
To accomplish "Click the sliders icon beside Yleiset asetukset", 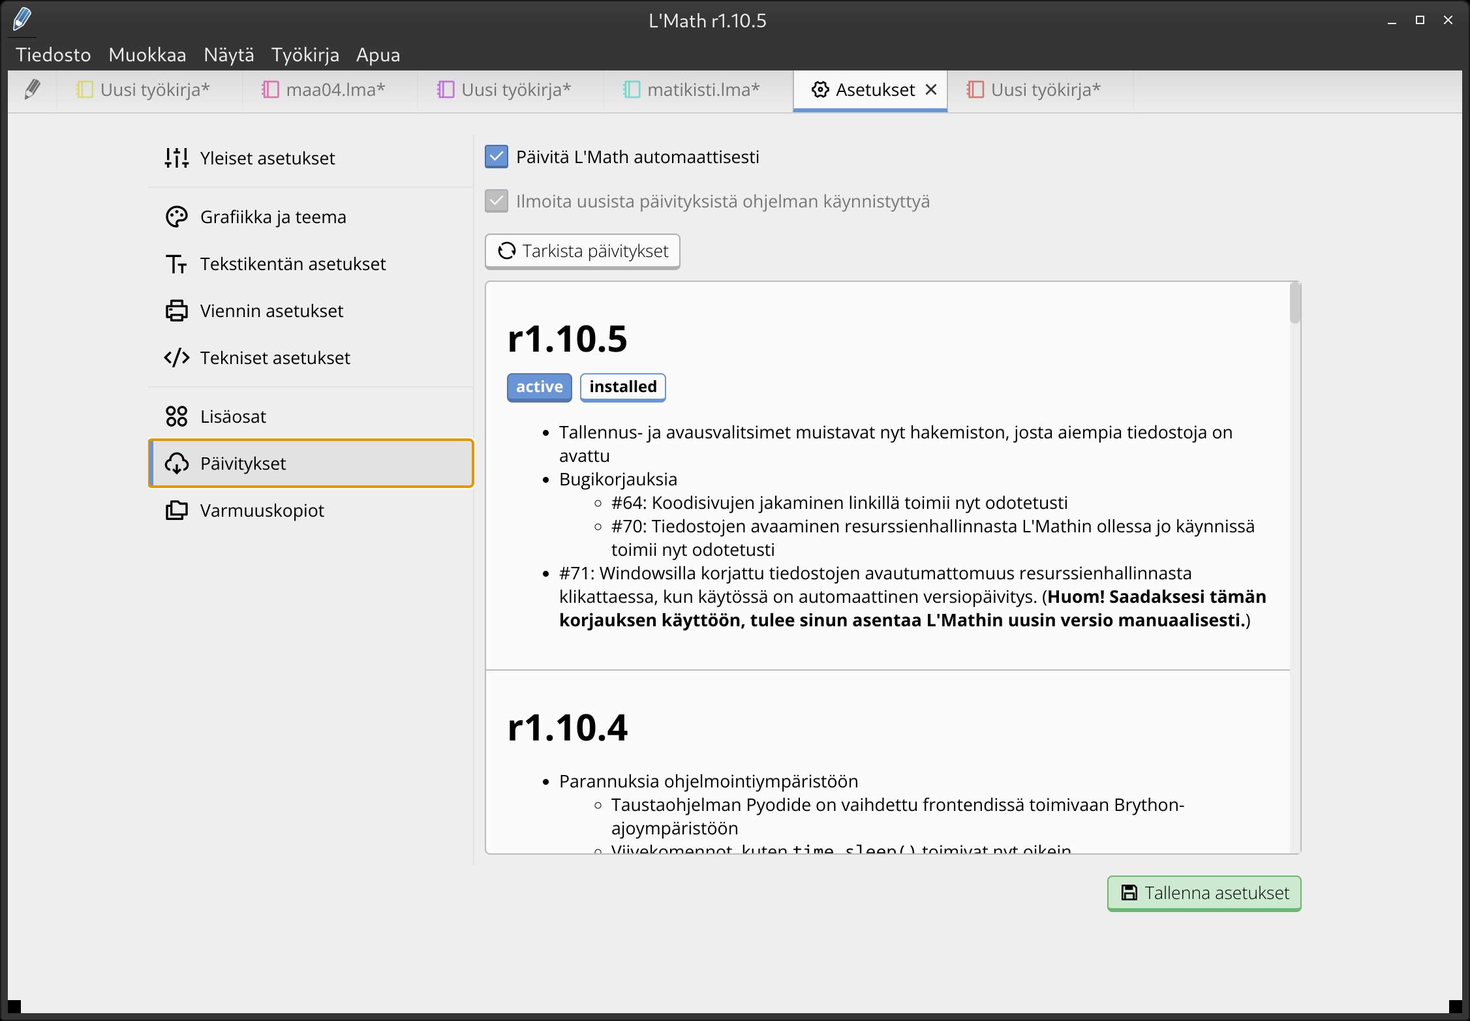I will pos(177,158).
